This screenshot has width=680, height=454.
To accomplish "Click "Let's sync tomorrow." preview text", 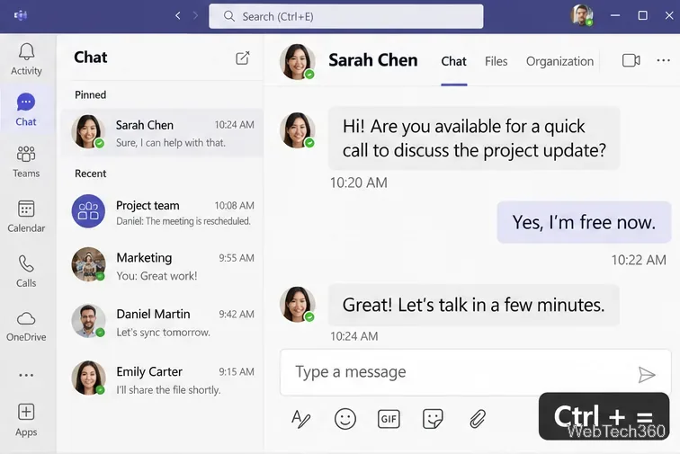I will point(164,333).
